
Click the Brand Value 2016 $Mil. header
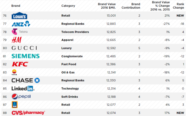107,6
